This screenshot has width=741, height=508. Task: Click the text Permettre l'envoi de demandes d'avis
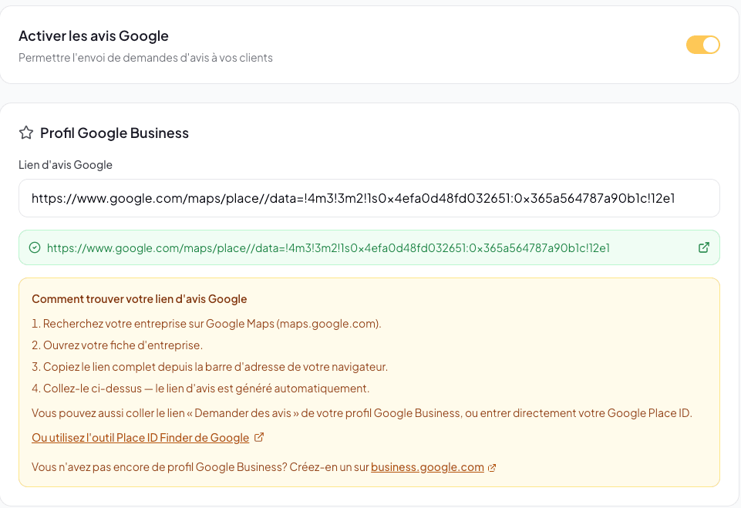point(146,58)
